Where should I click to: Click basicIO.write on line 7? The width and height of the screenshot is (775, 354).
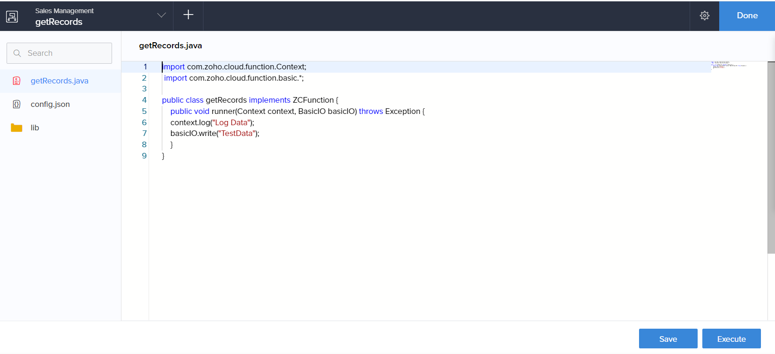coord(193,133)
